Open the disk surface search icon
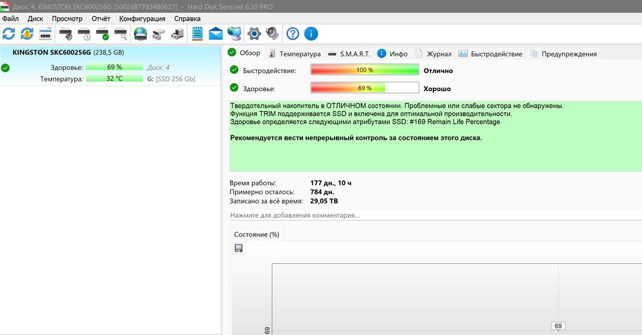Viewport: 642px width, 335px height. (x=121, y=33)
